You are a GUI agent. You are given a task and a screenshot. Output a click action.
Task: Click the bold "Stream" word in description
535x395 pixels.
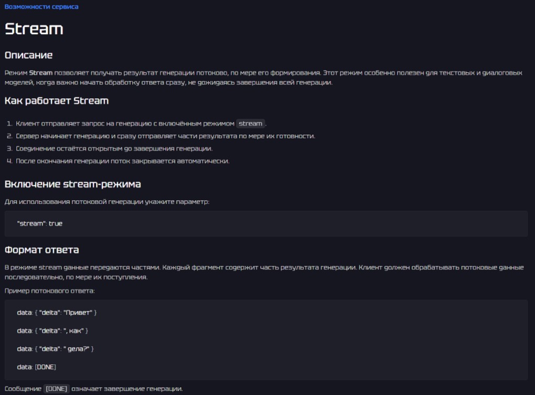tap(41, 73)
